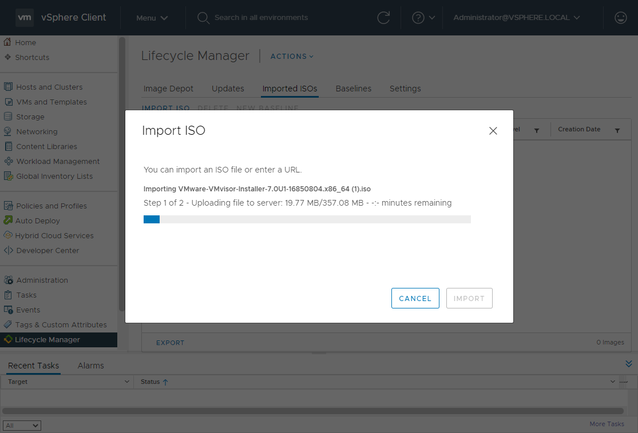Click the Hybrid Cloud Services icon
Viewport: 638px width, 433px height.
click(x=8, y=235)
